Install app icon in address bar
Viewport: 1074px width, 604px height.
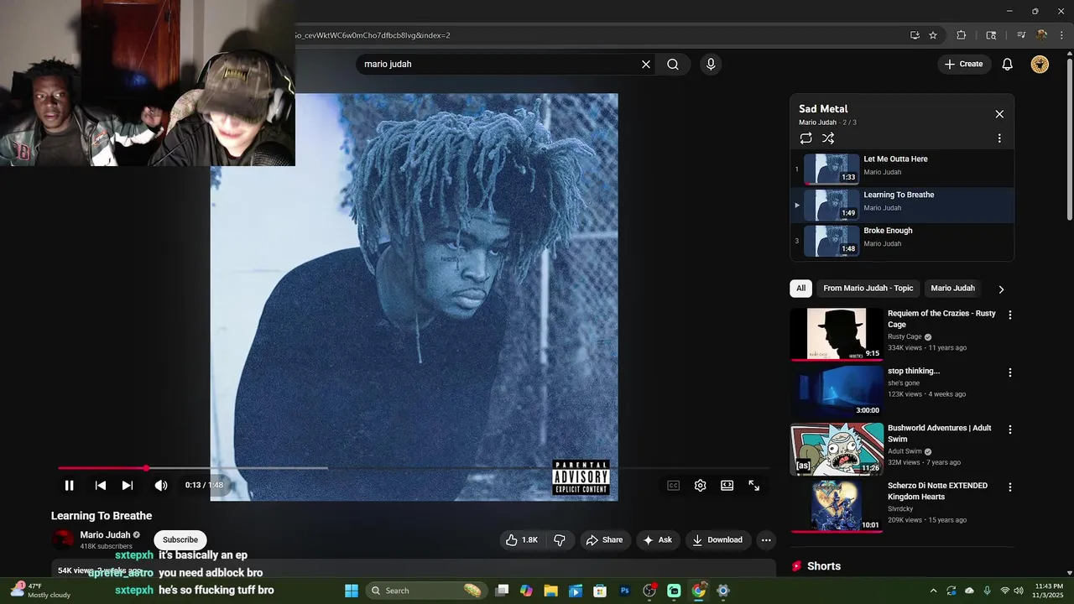pyautogui.click(x=915, y=35)
